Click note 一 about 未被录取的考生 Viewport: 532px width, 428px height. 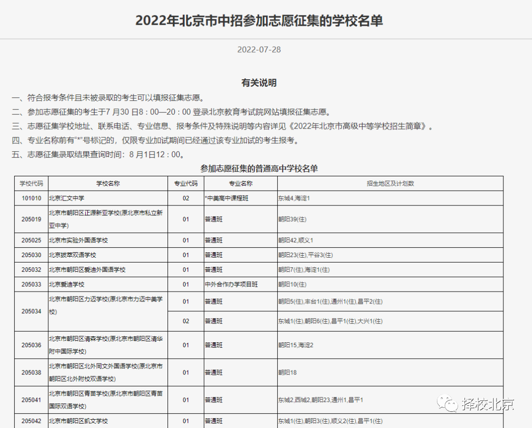(x=108, y=98)
